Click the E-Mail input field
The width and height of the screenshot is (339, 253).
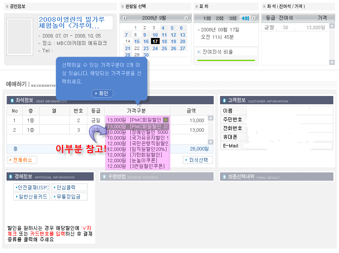289,146
